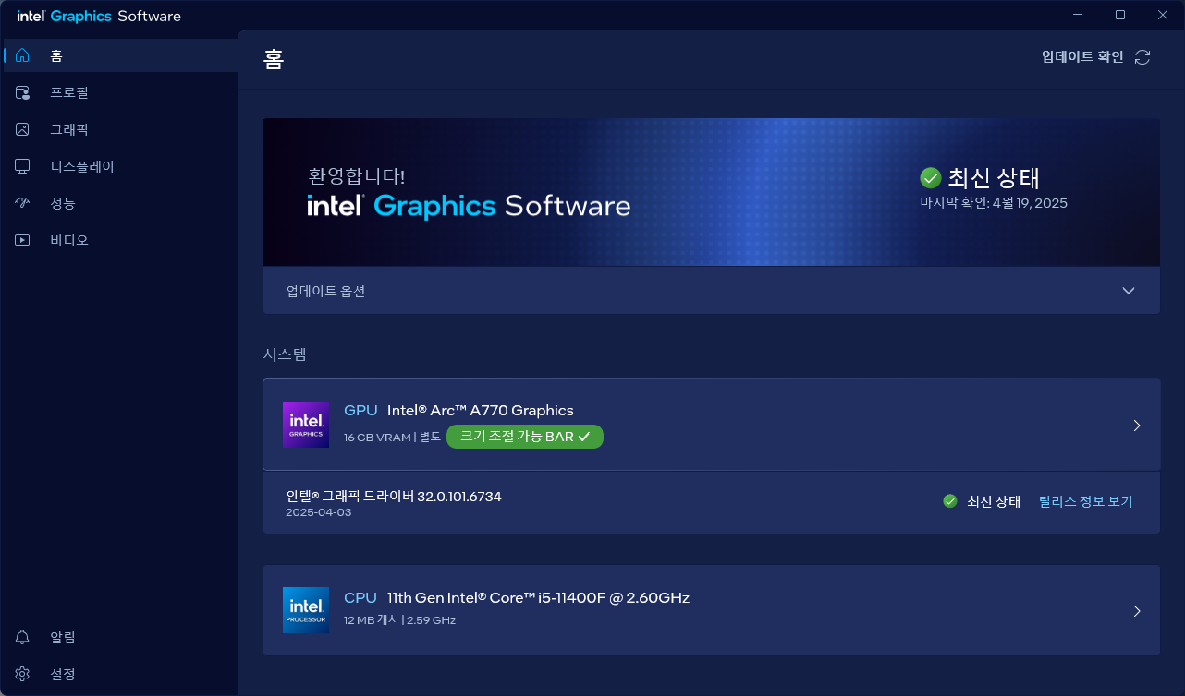This screenshot has height=696, width=1185.
Task: Click the 최신 상태 text in driver row
Action: [x=994, y=501]
